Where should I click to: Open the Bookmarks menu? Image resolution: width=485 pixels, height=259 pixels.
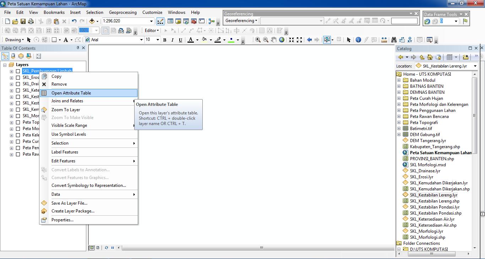click(54, 12)
